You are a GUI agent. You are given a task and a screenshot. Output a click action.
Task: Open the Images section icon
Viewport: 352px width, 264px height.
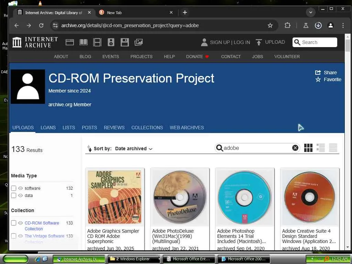139,42
